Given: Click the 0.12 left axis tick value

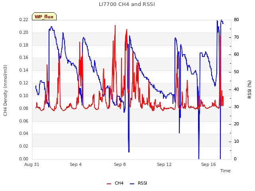Looking at the screenshot, I should 24,83.
